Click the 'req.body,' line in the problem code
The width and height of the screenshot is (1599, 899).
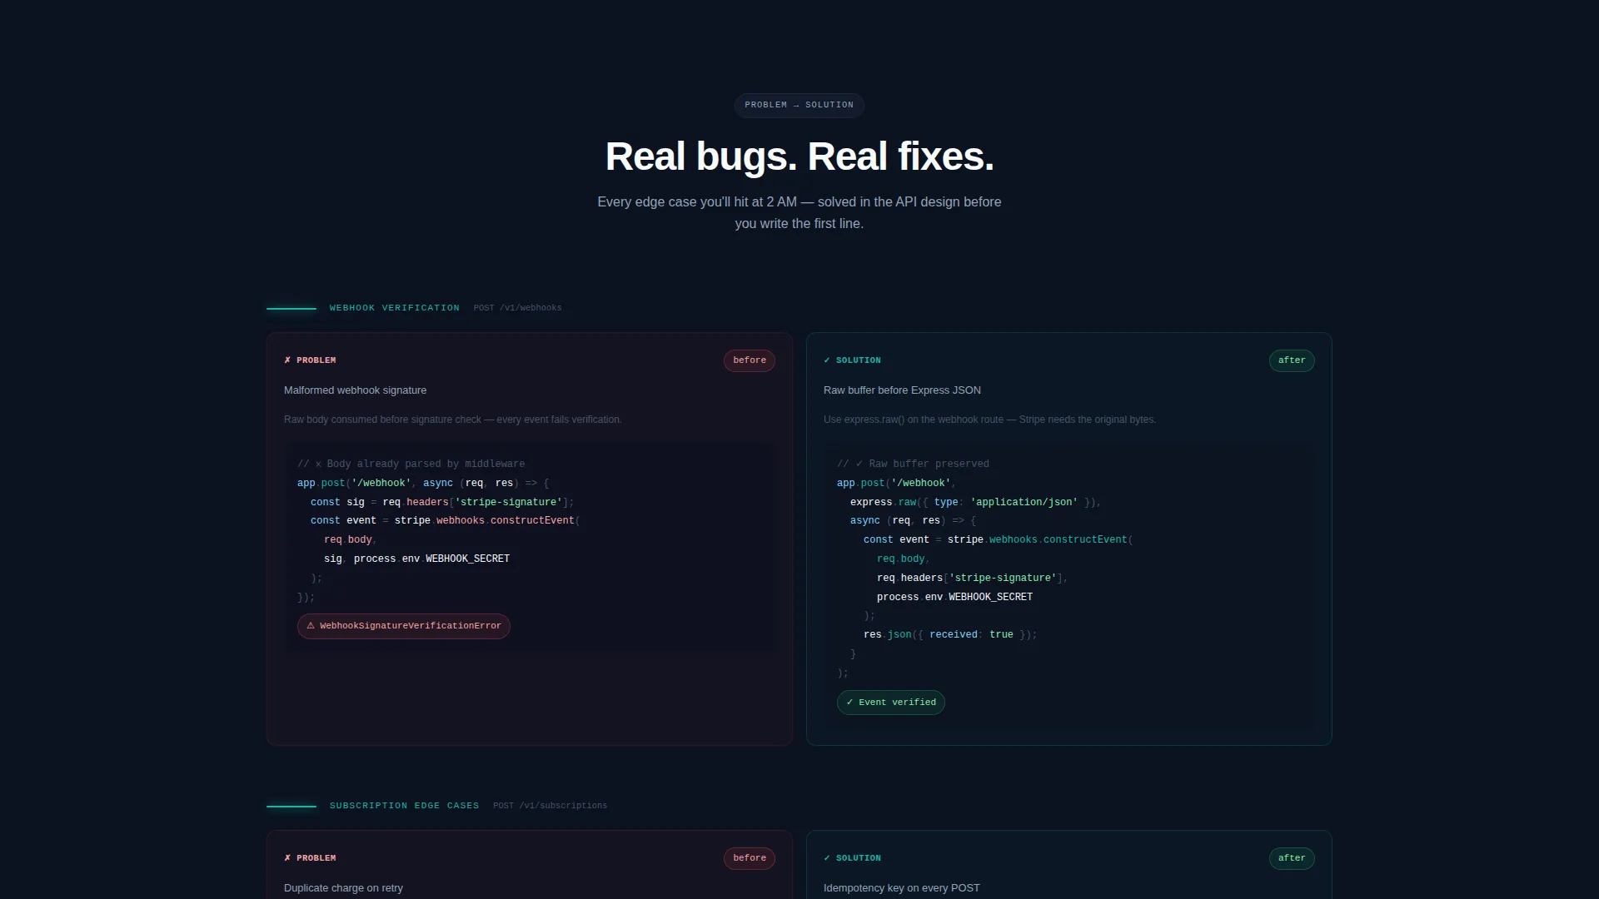pos(351,540)
